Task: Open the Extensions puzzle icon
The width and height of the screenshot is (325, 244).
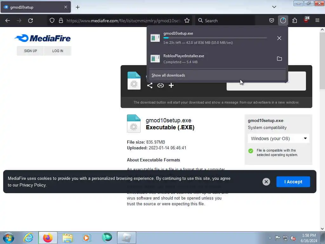Action: click(x=295, y=21)
